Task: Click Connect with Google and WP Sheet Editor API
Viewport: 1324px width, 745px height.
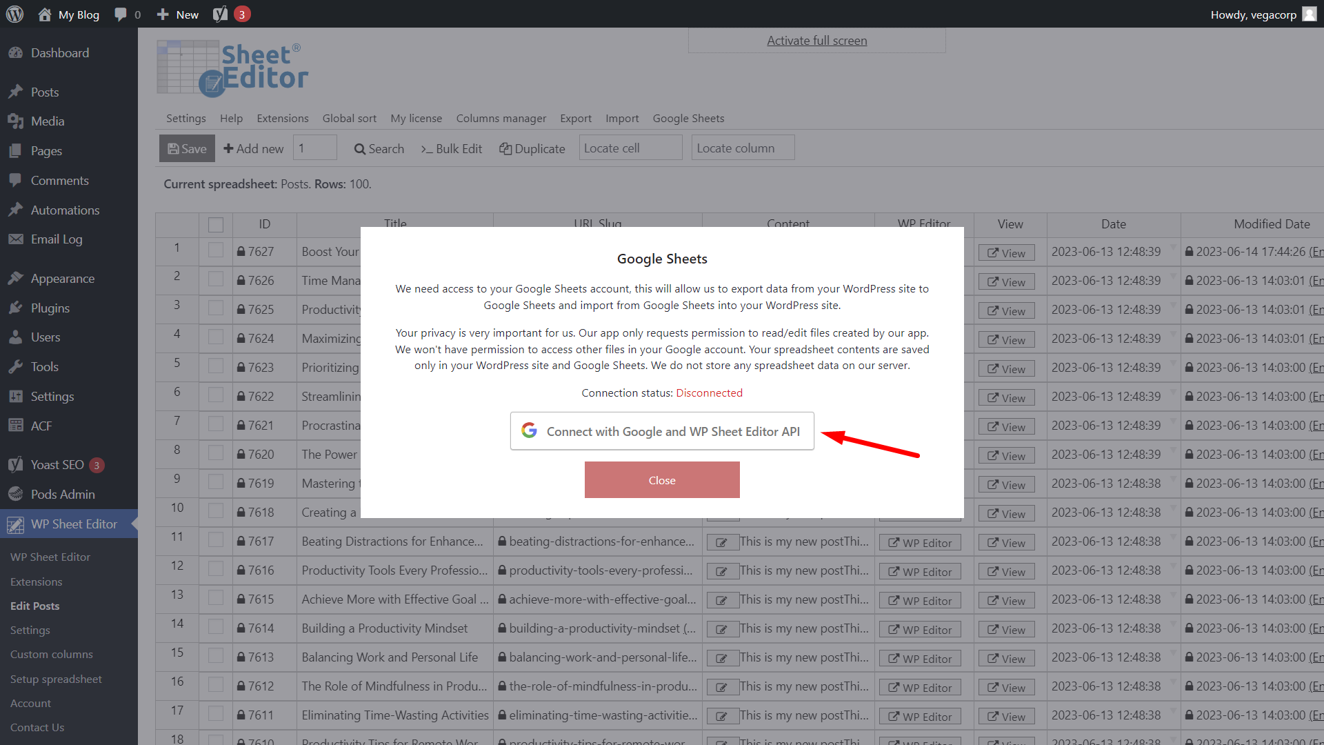Action: click(661, 430)
